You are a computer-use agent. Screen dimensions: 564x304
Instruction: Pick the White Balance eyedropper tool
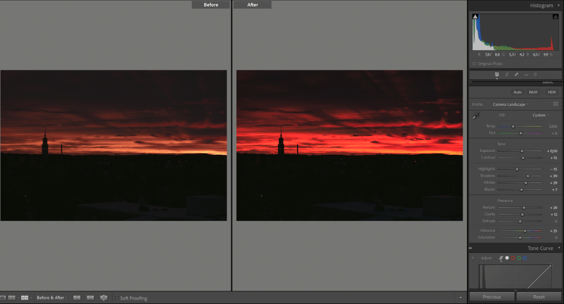pos(475,116)
